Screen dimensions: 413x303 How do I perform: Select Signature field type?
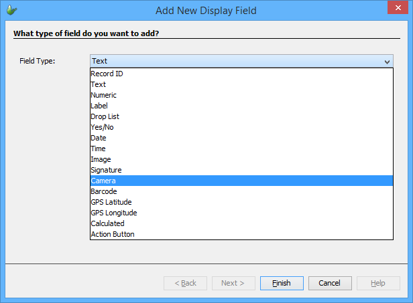pyautogui.click(x=106, y=170)
